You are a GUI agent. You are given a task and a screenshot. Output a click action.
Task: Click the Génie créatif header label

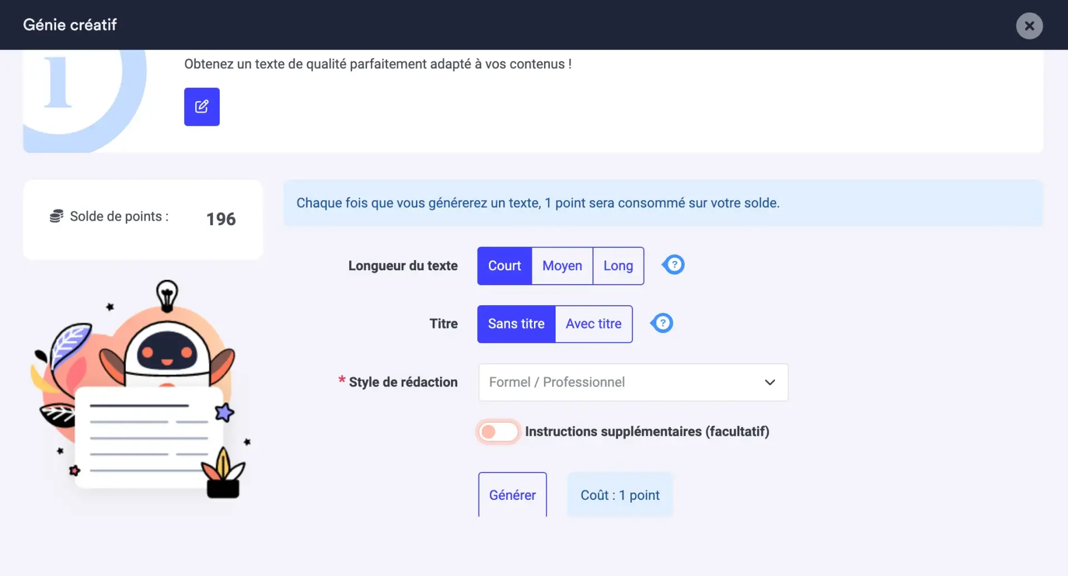coord(70,24)
